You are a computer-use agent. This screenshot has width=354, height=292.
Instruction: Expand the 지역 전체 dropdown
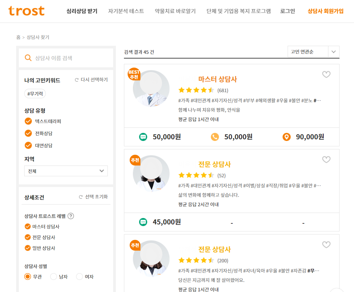tap(66, 171)
